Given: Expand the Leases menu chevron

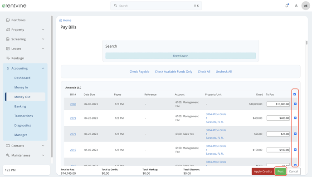Looking at the screenshot, I should 43,49.
